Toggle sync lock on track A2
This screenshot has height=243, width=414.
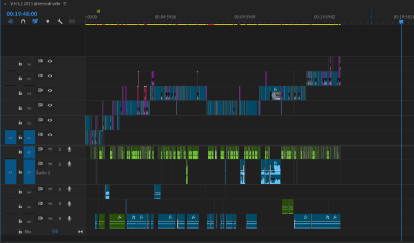pos(40,149)
